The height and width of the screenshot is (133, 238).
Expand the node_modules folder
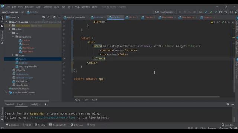[x=10, y=25]
